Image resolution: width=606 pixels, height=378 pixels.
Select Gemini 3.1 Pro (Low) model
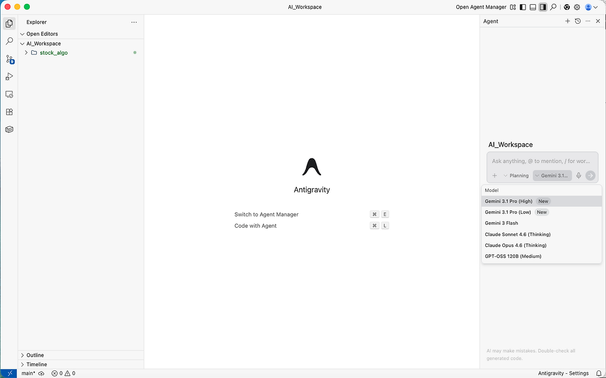click(542, 212)
